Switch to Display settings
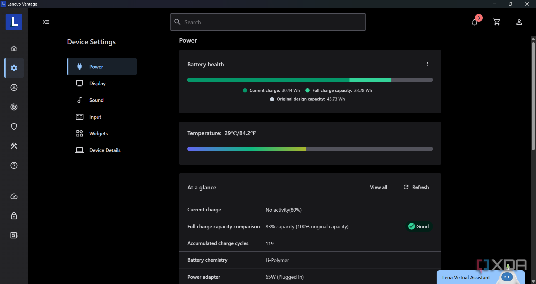Screen dimensions: 536x284 click(102, 83)
